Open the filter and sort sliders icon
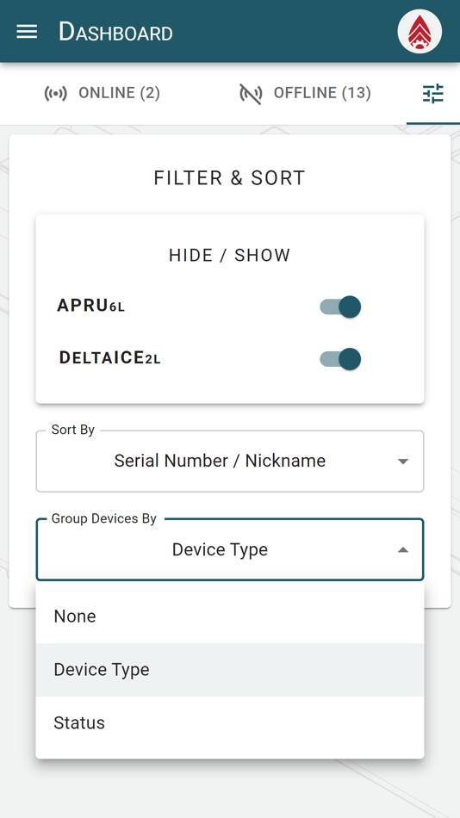Viewport: 460px width, 818px height. (432, 93)
